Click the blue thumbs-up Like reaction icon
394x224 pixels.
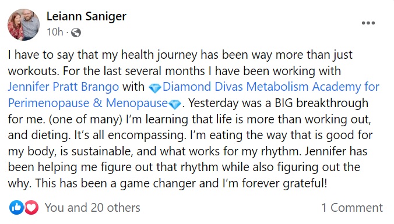click(x=16, y=208)
